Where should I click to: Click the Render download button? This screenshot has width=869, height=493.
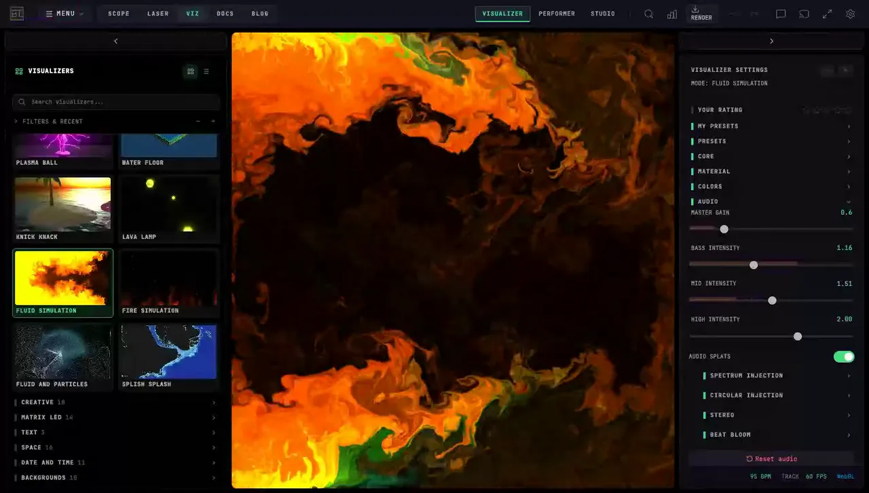[701, 14]
